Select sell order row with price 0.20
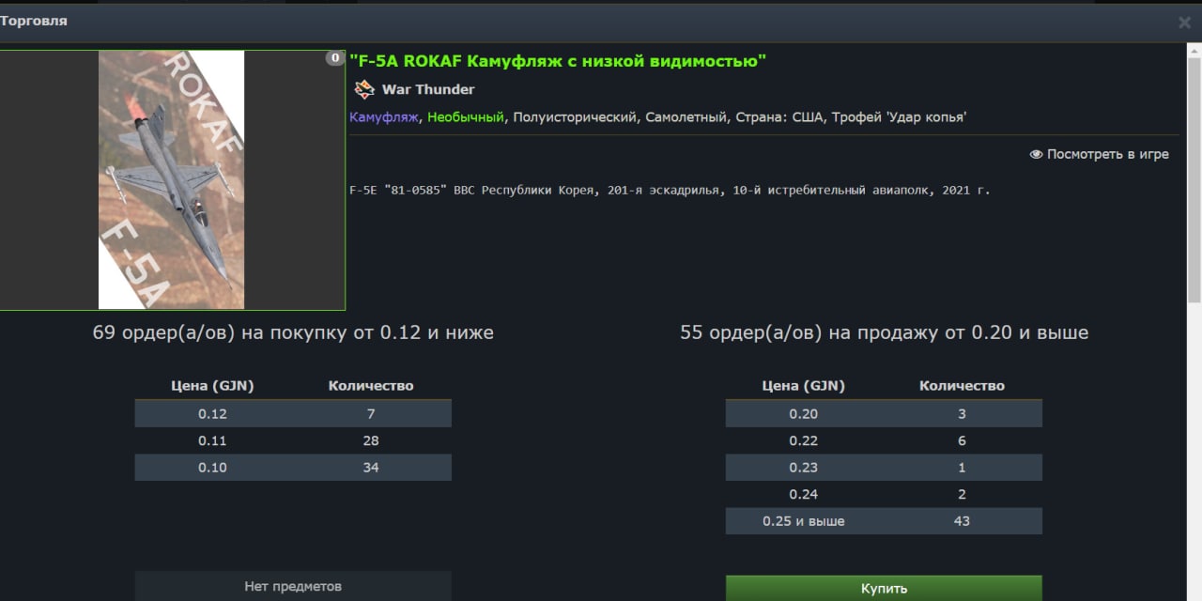Viewport: 1202px width, 601px height. click(x=884, y=413)
